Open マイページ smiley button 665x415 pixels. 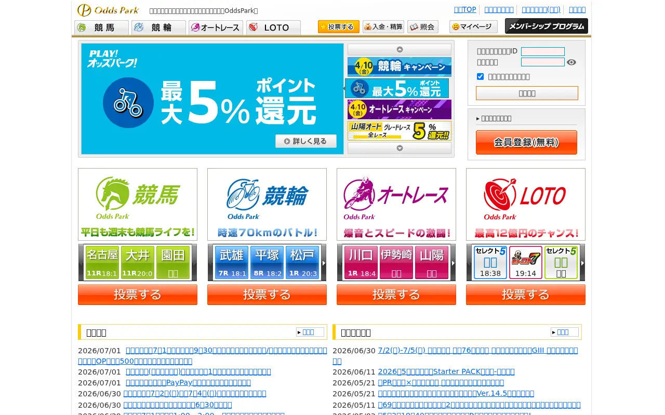pyautogui.click(x=473, y=27)
